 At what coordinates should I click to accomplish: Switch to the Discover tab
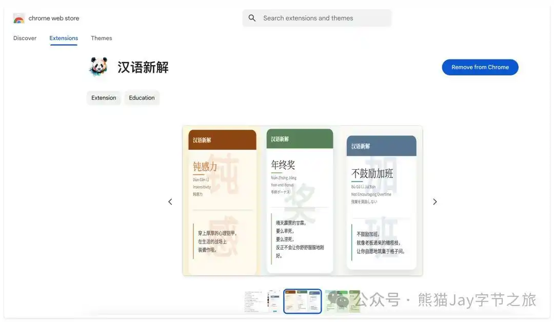(x=24, y=38)
